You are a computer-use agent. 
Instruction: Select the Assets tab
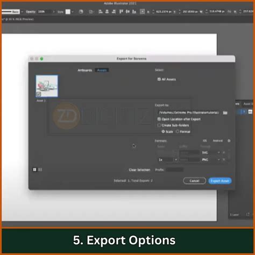(x=102, y=70)
